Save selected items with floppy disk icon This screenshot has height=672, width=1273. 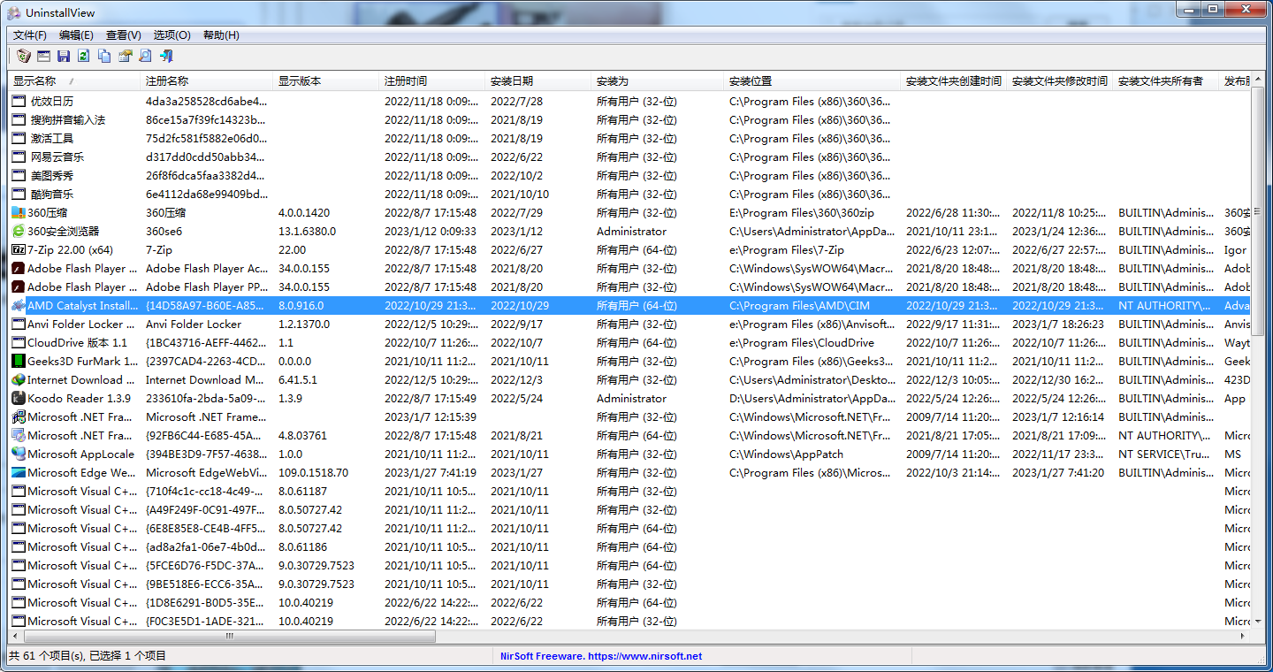[x=63, y=56]
